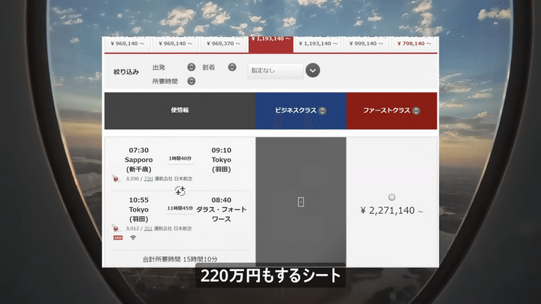The image size is (541, 304).
Task: Click the seat icon in business class cell
Action: pyautogui.click(x=301, y=202)
